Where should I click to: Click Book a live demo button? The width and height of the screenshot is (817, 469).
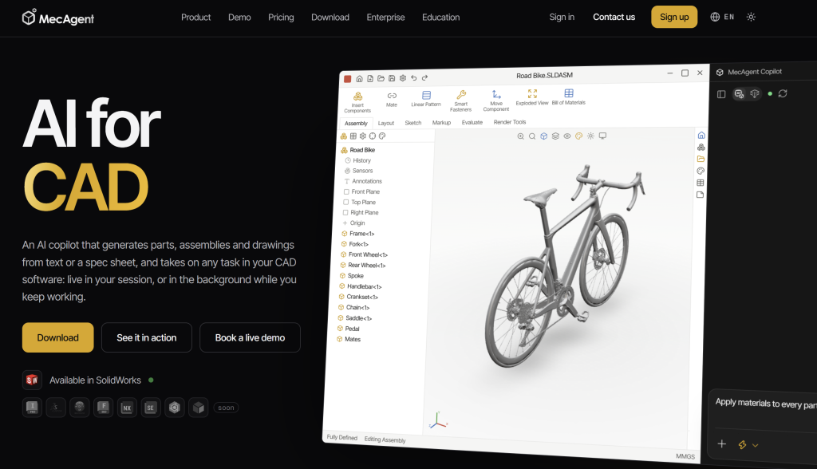coord(250,337)
